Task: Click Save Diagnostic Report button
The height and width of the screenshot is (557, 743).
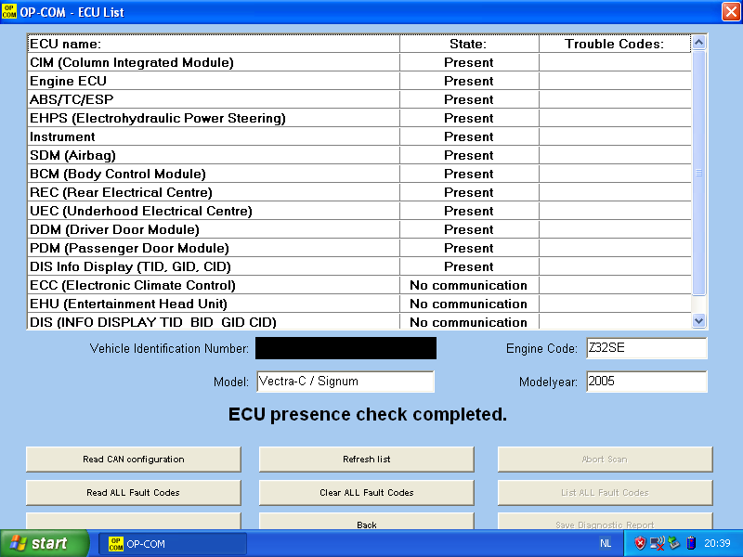Action: [606, 522]
